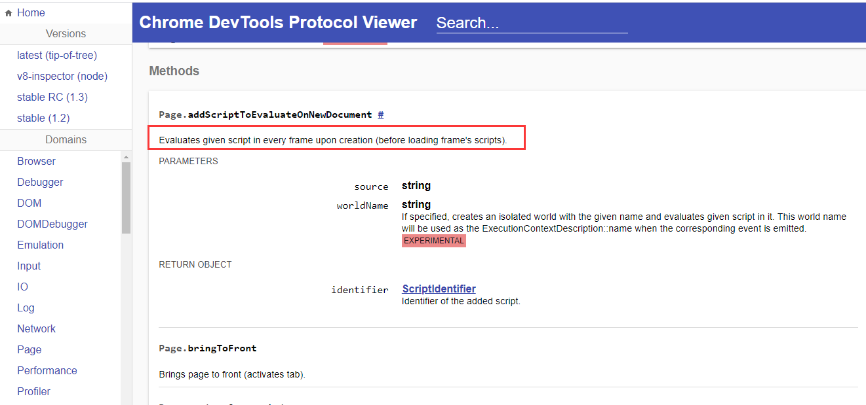Open the Browser domain
Viewport: 866px width, 405px height.
point(36,162)
